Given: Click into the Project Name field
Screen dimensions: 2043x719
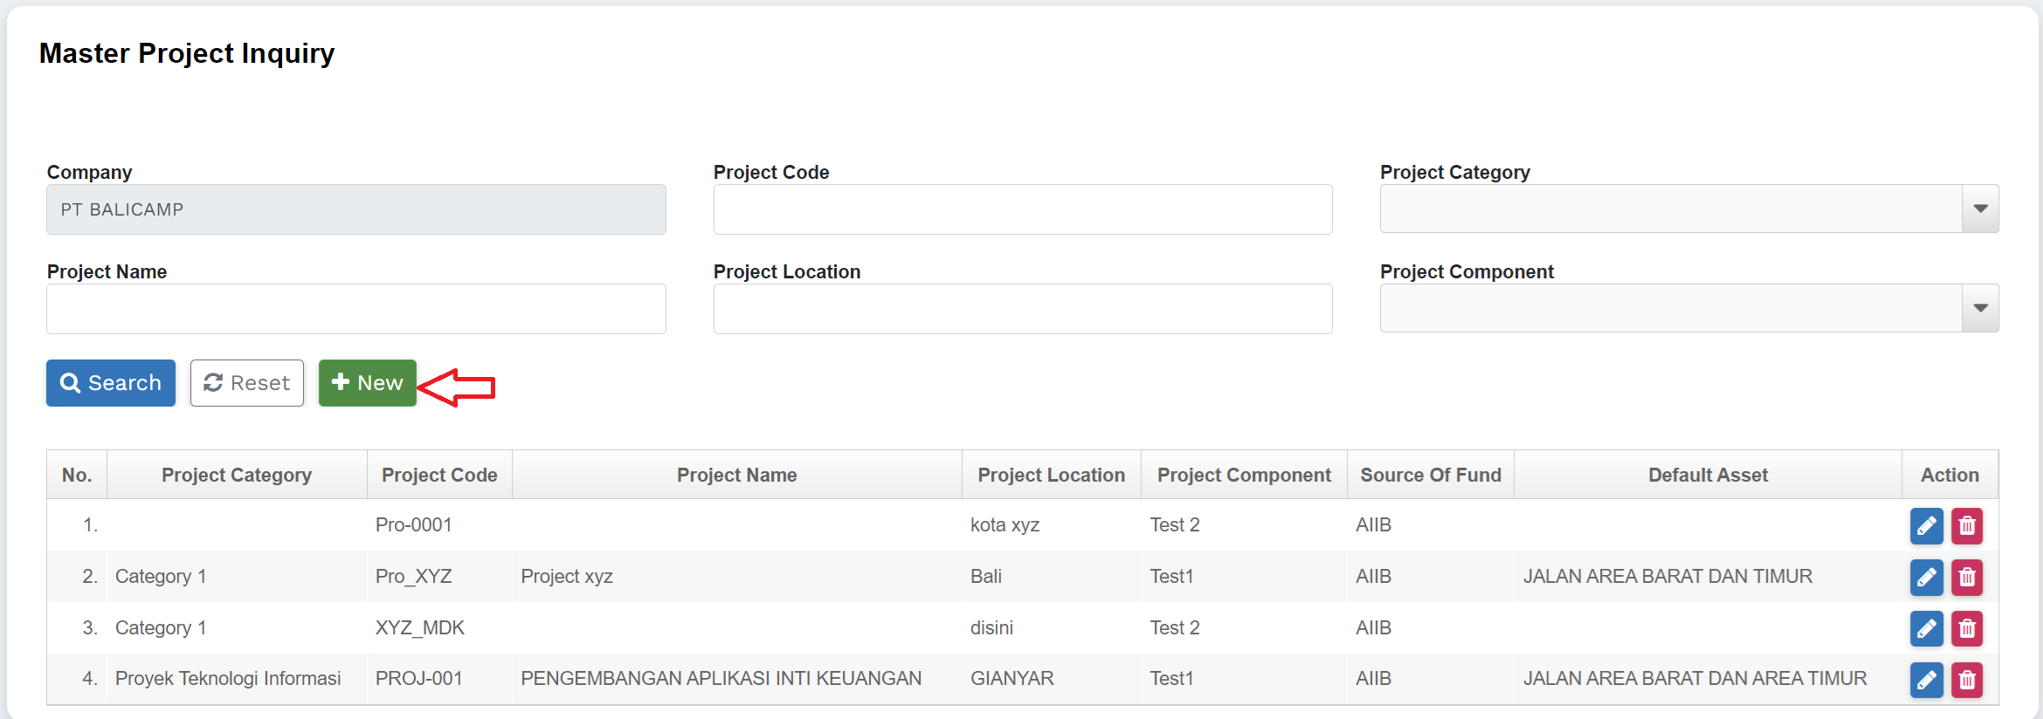Looking at the screenshot, I should coord(355,309).
